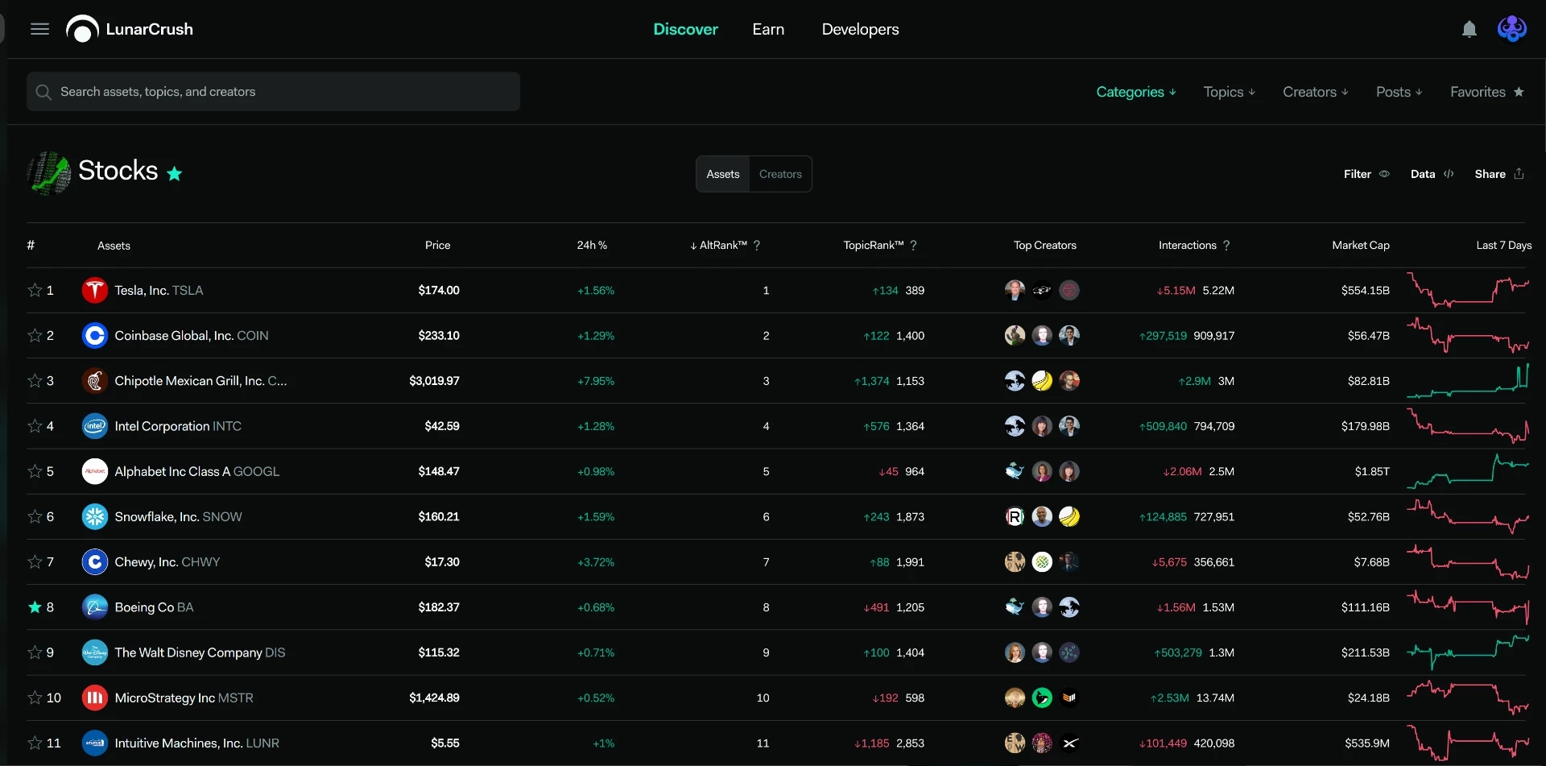Click the AltRank help question mark

[x=757, y=246]
